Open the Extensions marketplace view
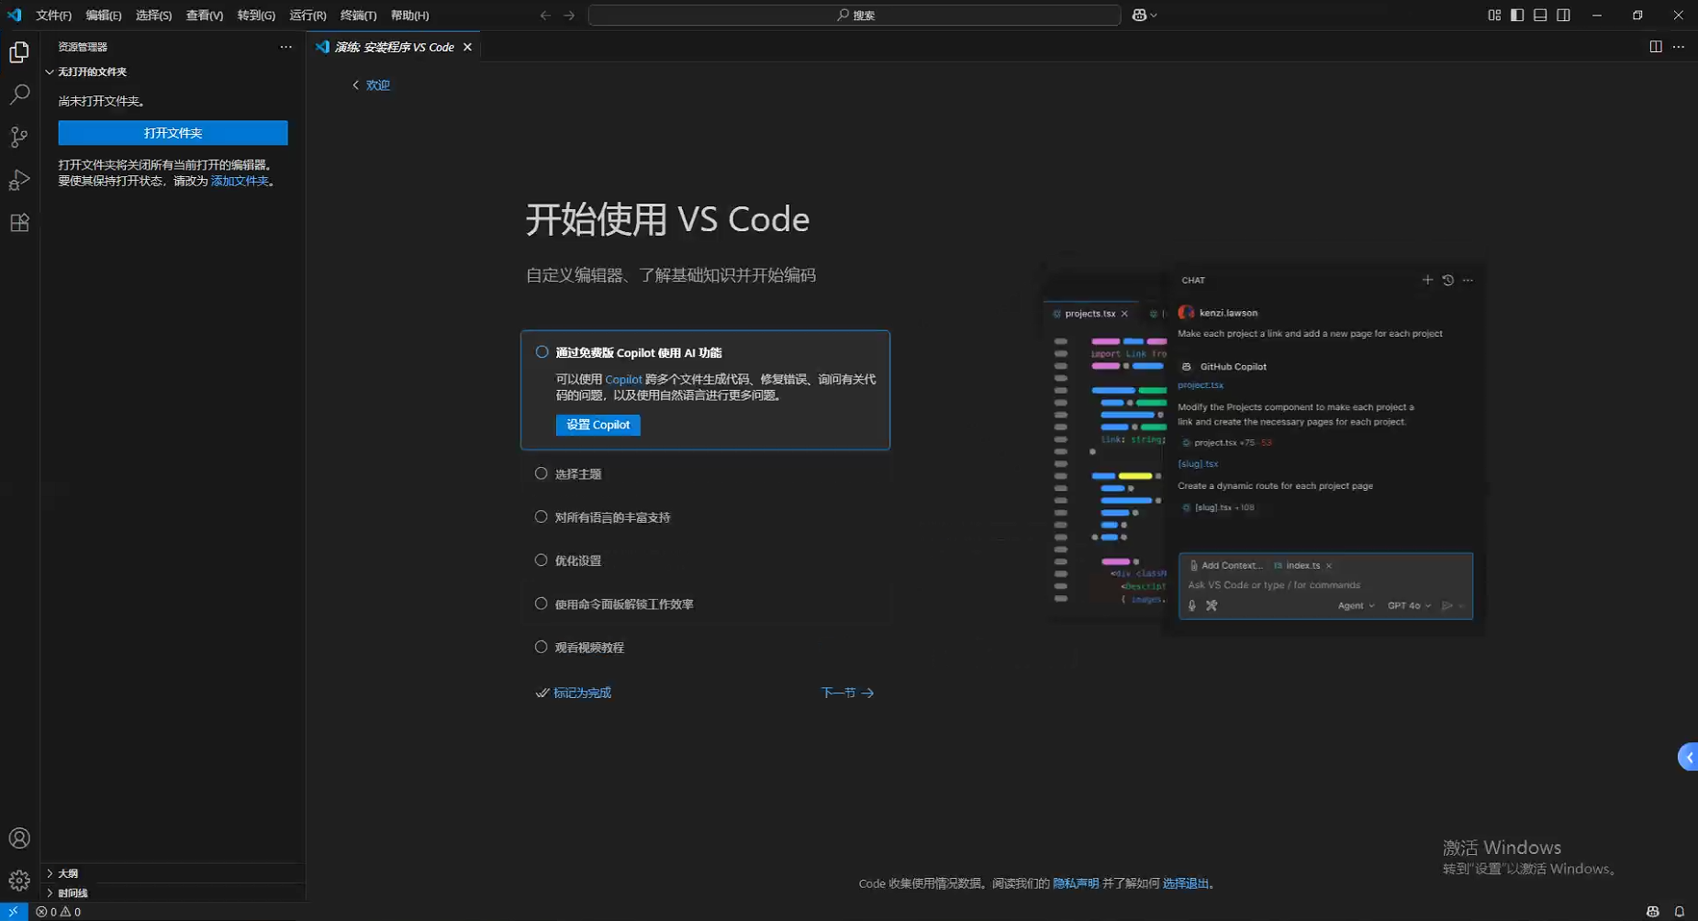Viewport: 1698px width, 921px height. (x=19, y=222)
